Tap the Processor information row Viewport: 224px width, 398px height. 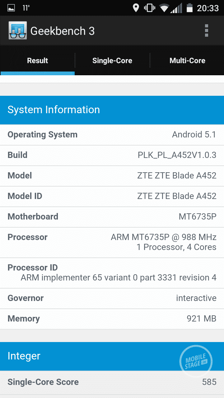coord(112,242)
